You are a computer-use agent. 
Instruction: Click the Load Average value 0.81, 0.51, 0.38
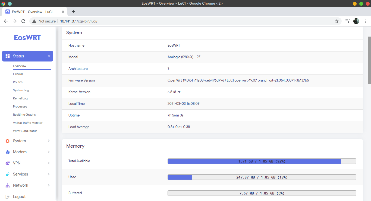tap(179, 127)
